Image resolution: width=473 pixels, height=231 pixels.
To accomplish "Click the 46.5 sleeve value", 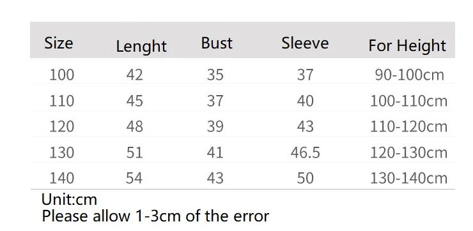I will (306, 153).
